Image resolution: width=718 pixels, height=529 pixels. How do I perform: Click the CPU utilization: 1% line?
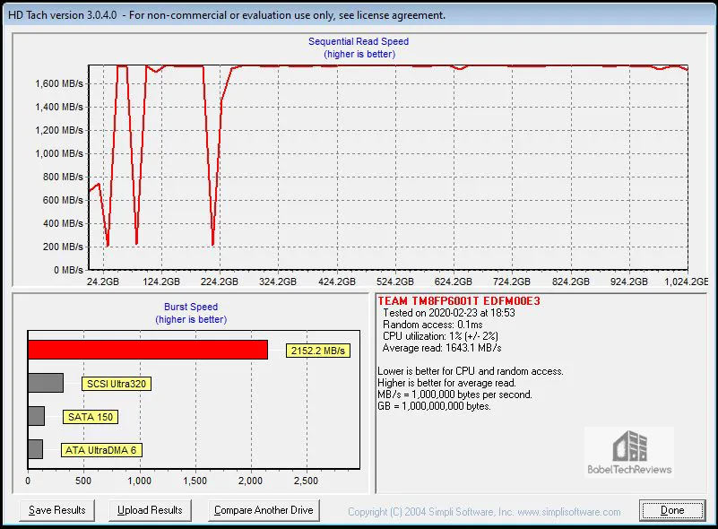click(440, 336)
